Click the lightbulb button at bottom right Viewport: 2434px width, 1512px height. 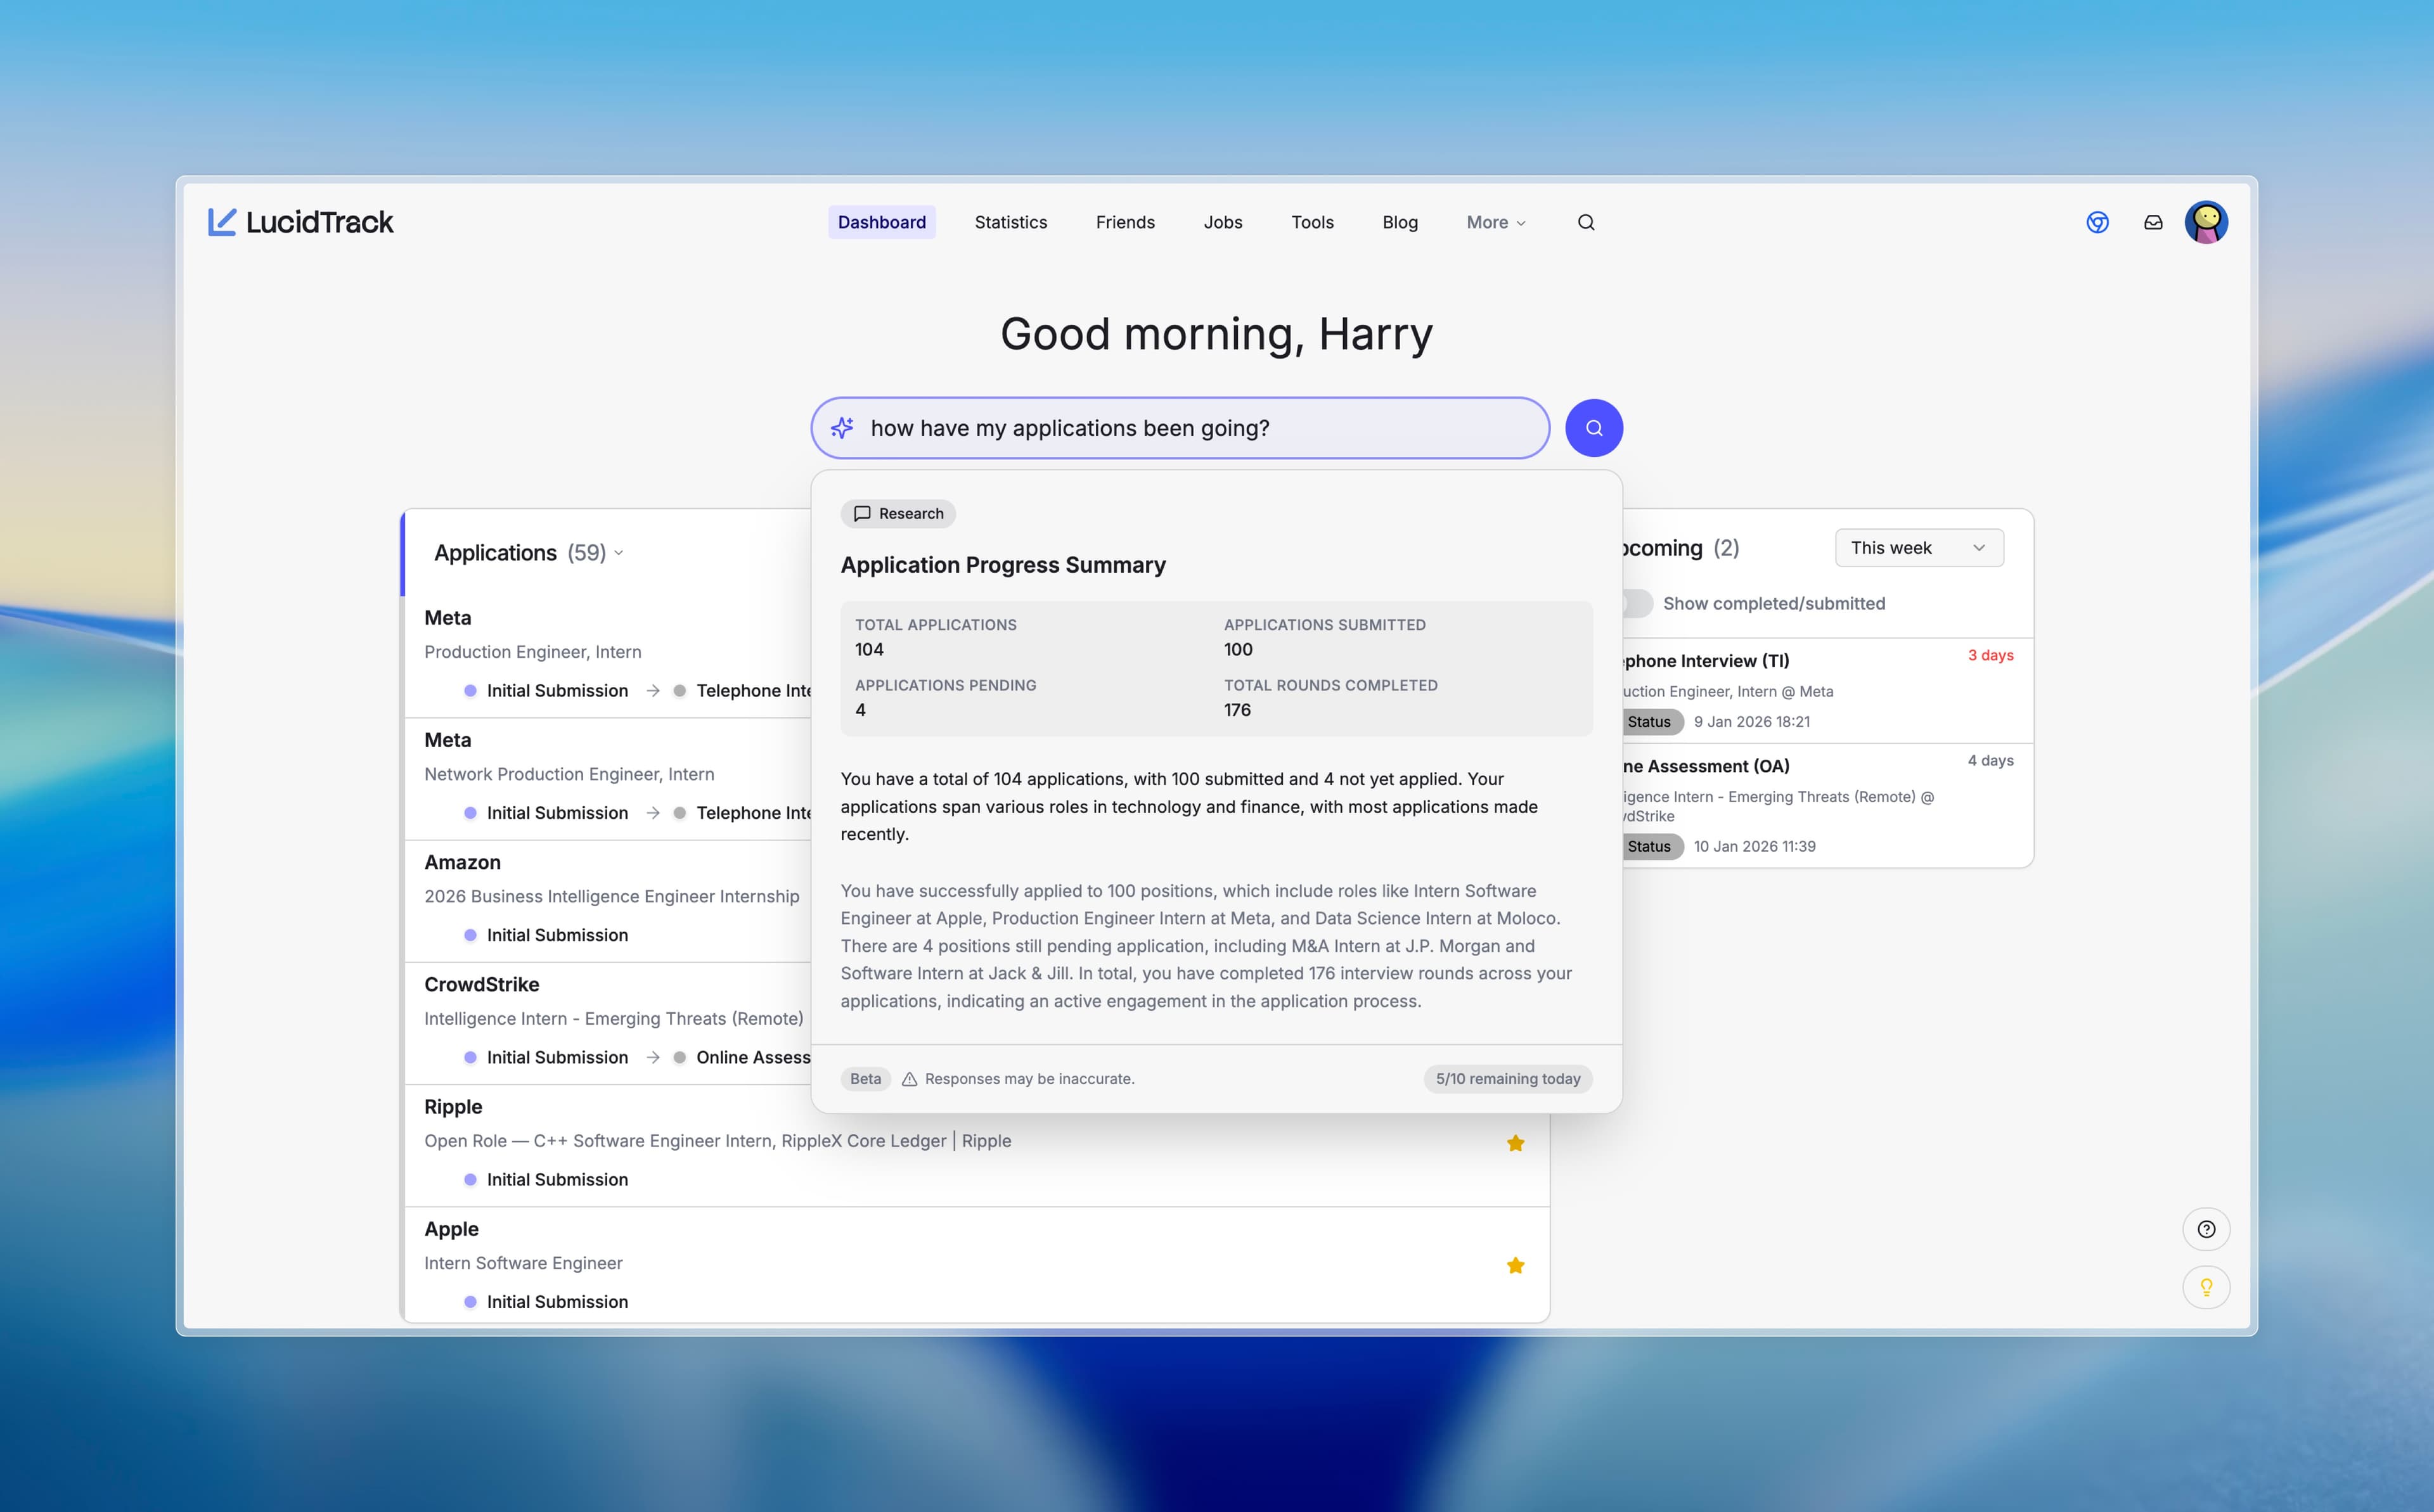tap(2207, 1287)
